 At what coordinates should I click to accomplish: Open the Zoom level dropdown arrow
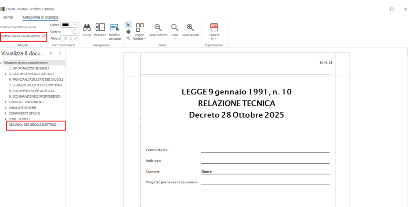tap(174, 39)
